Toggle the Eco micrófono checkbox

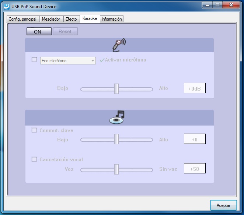(34, 59)
